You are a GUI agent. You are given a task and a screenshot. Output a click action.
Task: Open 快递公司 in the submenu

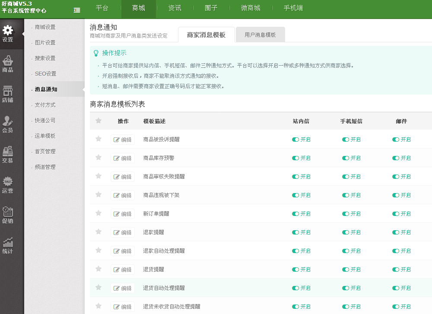tap(45, 121)
